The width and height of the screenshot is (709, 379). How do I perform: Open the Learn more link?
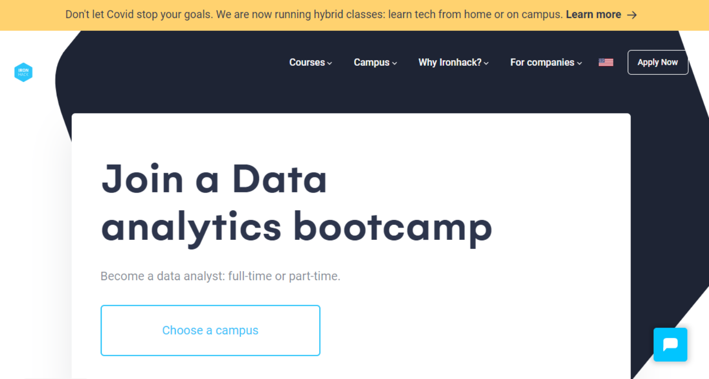593,15
